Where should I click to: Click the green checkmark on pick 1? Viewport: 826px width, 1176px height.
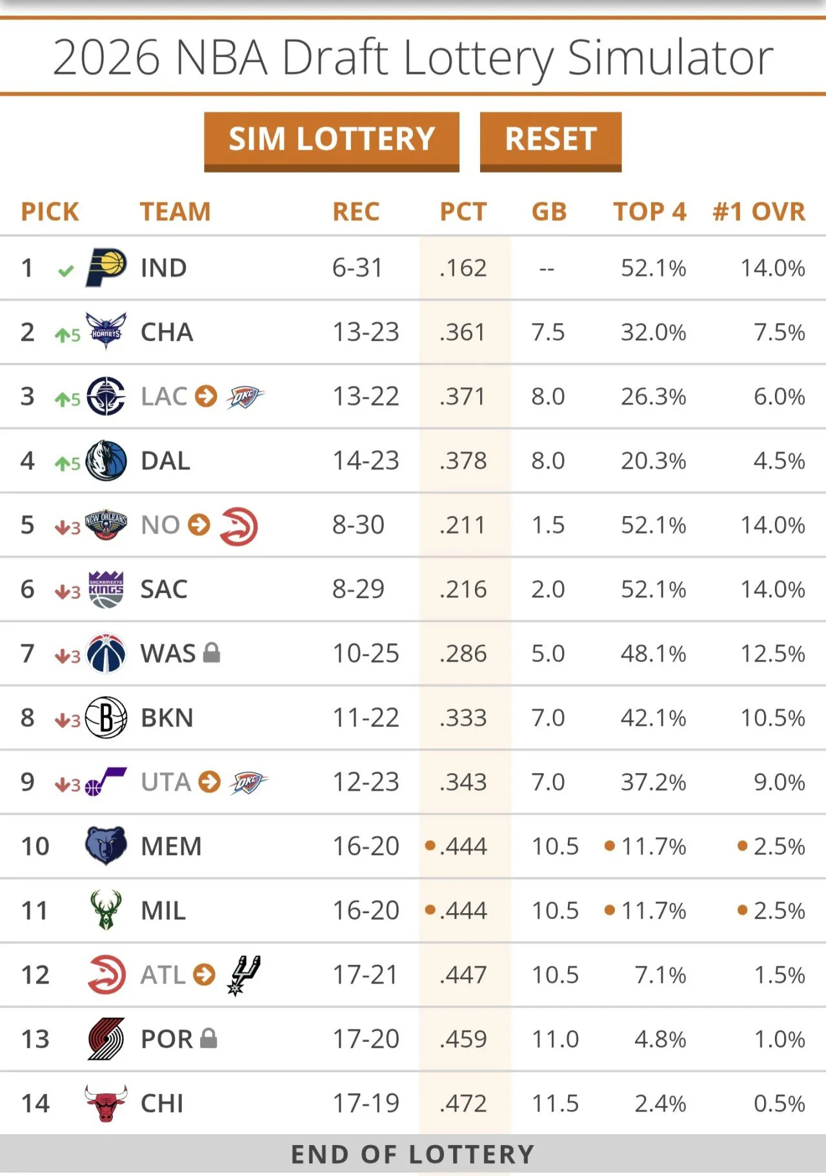click(66, 271)
